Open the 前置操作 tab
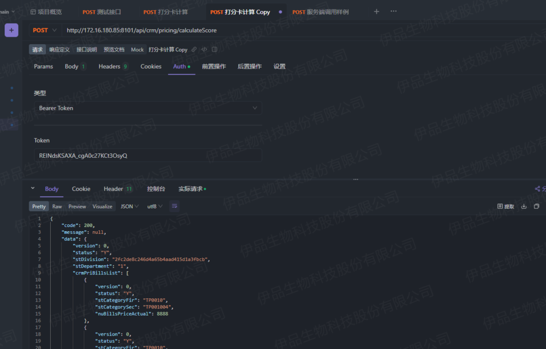The width and height of the screenshot is (546, 349). pos(214,67)
